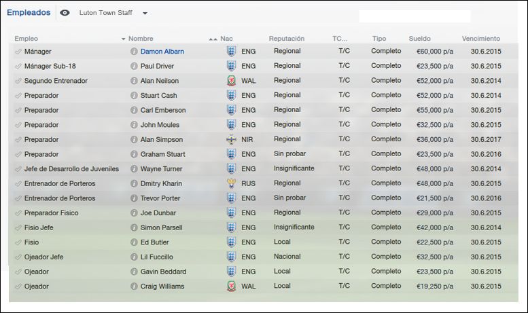Click the Wales flag for Alan Neilson
The height and width of the screenshot is (313, 528).
[x=231, y=81]
